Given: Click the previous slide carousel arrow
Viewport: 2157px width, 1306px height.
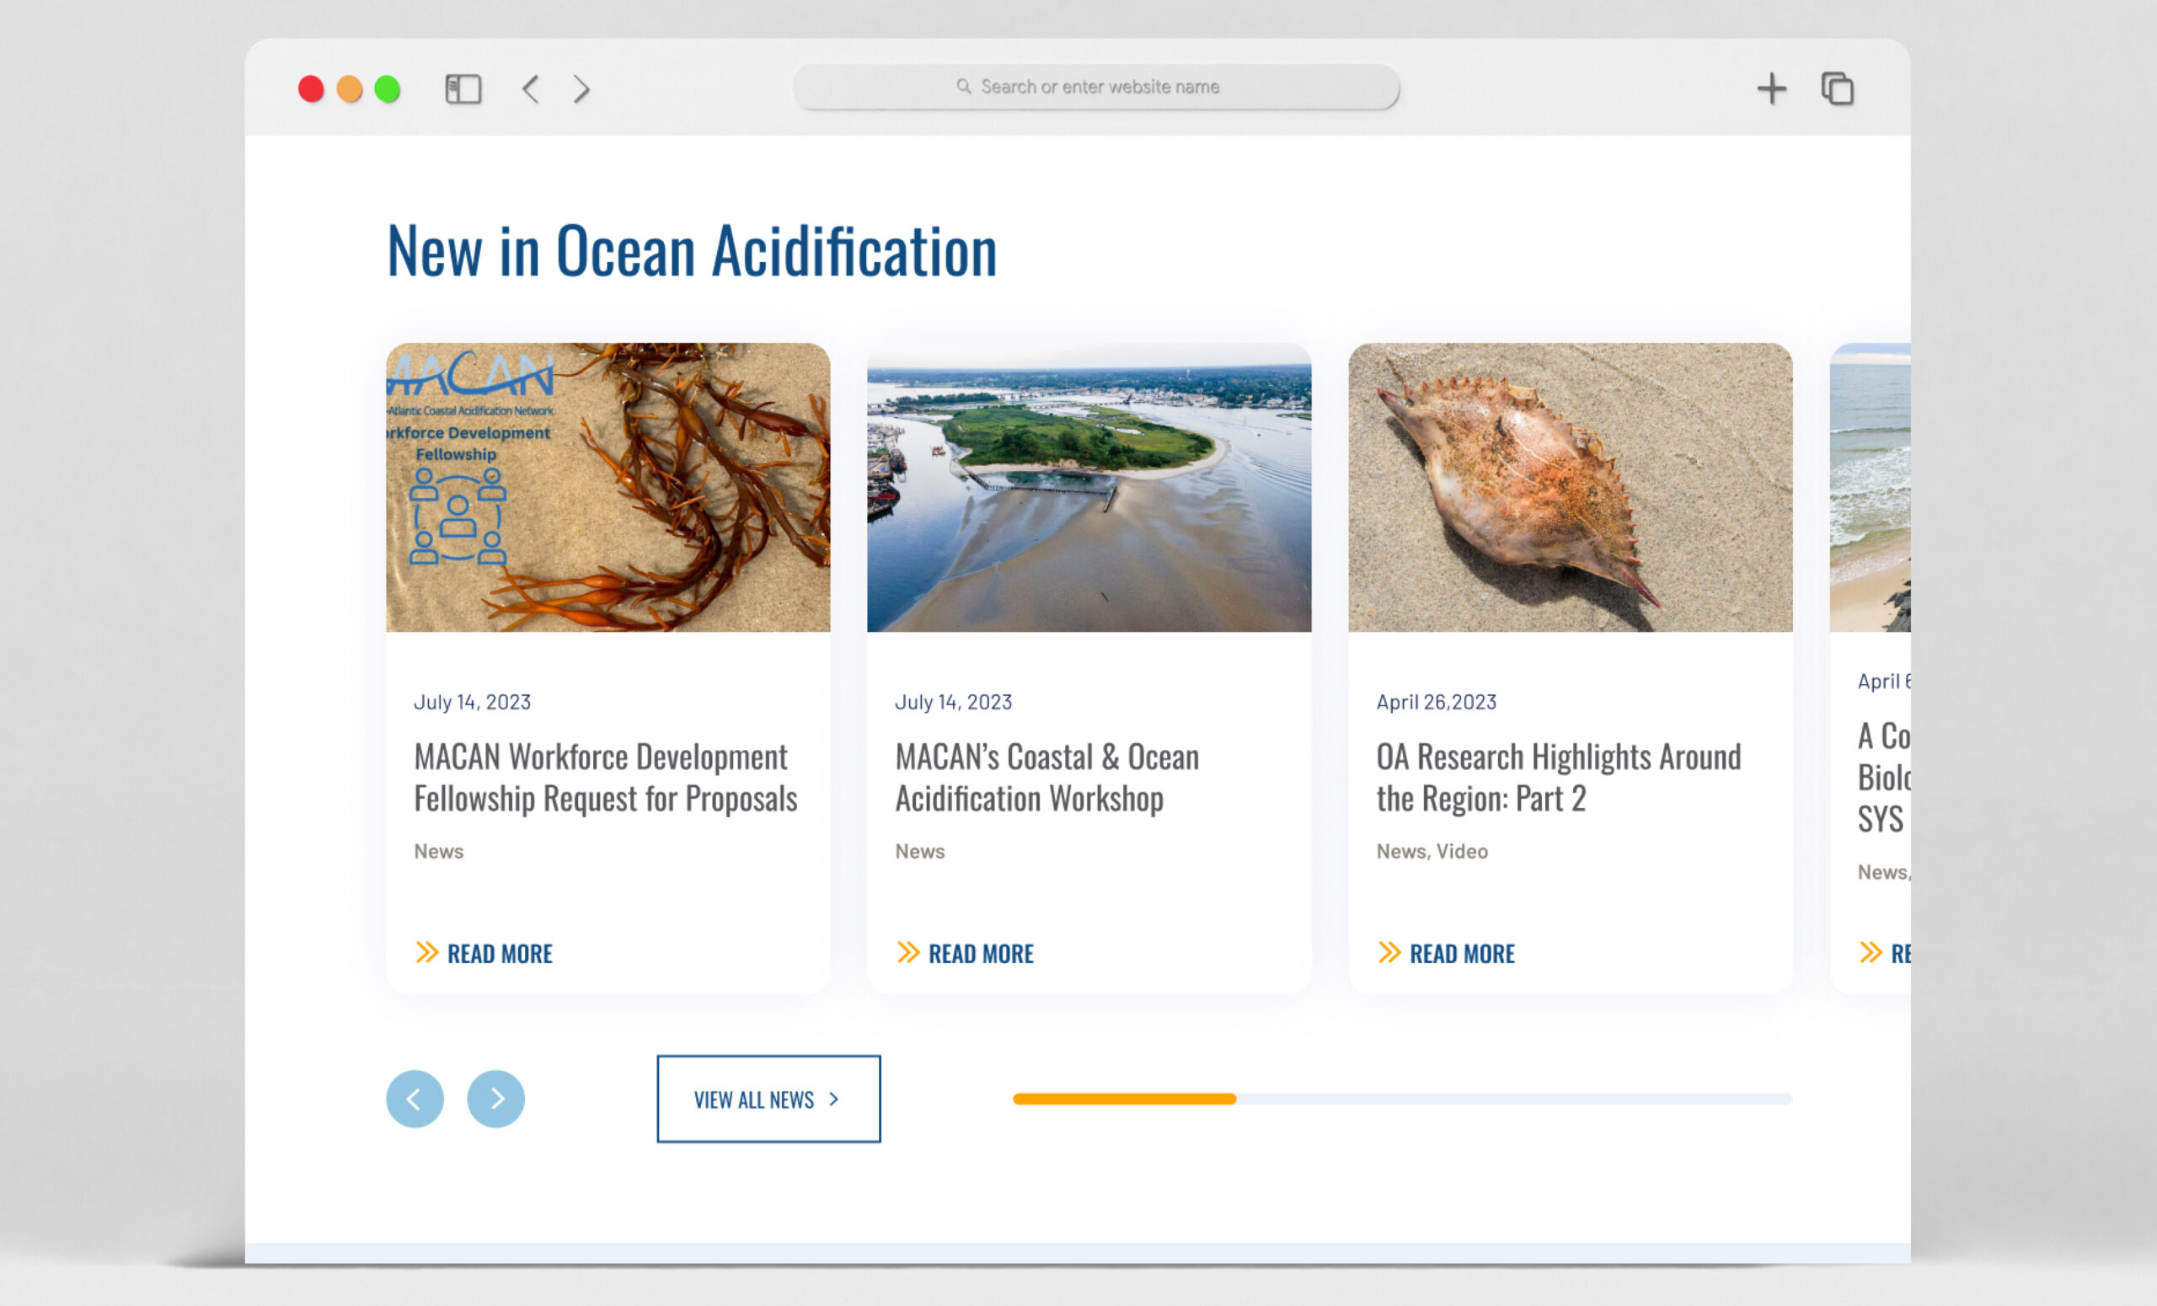Looking at the screenshot, I should tap(415, 1099).
